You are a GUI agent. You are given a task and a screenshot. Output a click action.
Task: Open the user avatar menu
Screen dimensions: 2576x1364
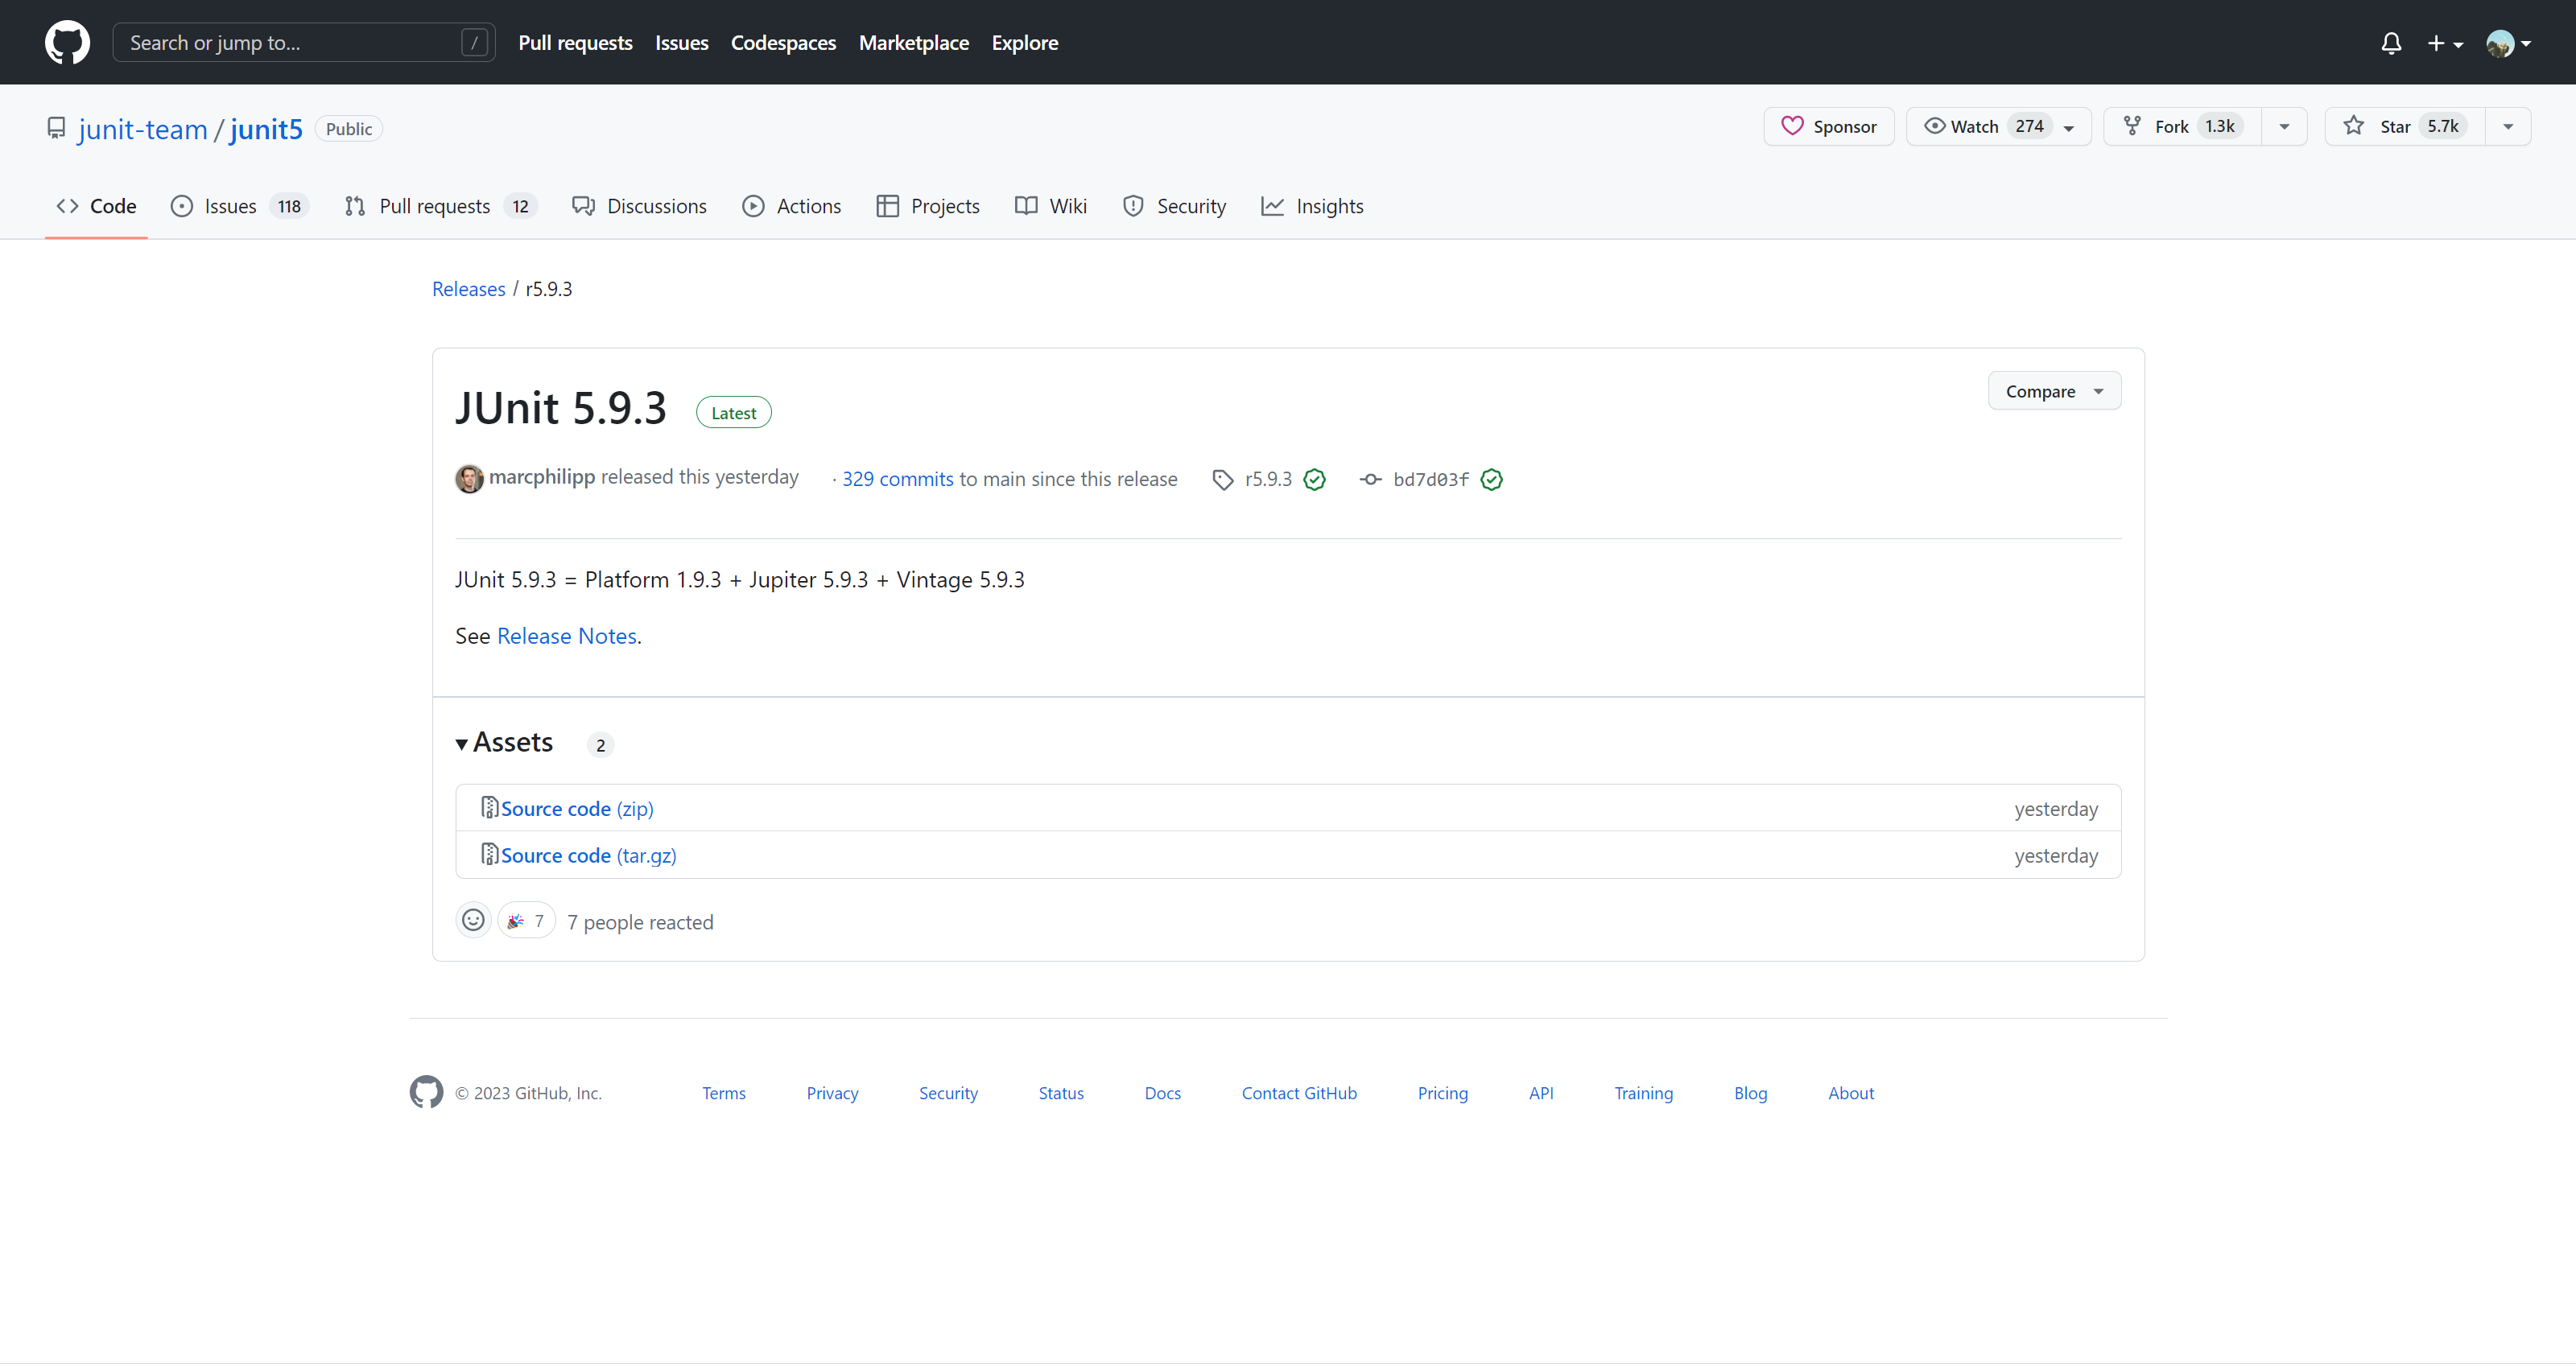(x=2508, y=43)
